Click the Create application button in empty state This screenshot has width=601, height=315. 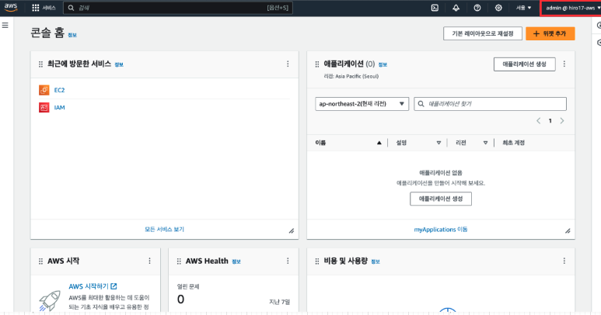441,199
